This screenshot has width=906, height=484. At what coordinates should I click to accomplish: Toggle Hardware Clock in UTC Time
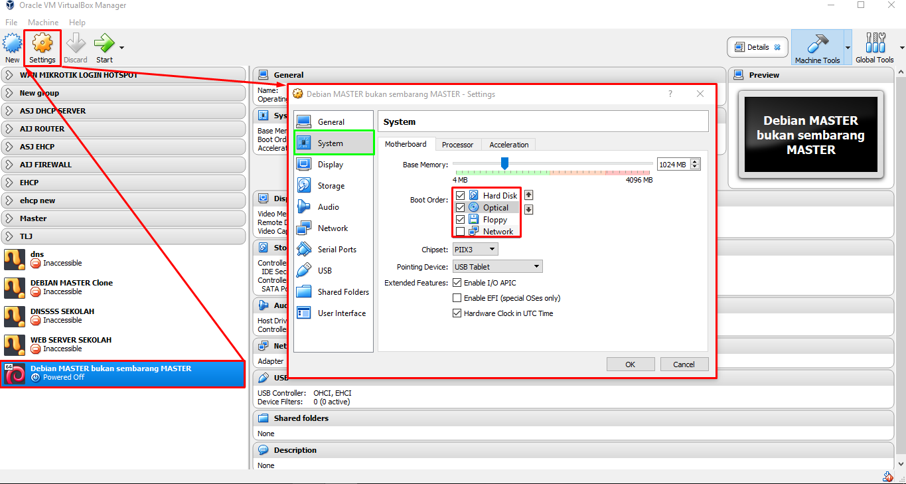pos(457,313)
